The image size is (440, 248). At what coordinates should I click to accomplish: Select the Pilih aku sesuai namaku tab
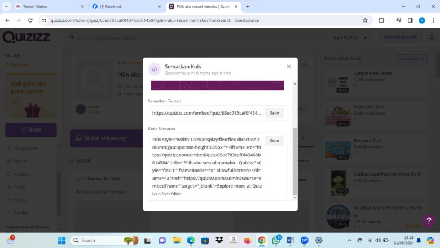(x=203, y=6)
